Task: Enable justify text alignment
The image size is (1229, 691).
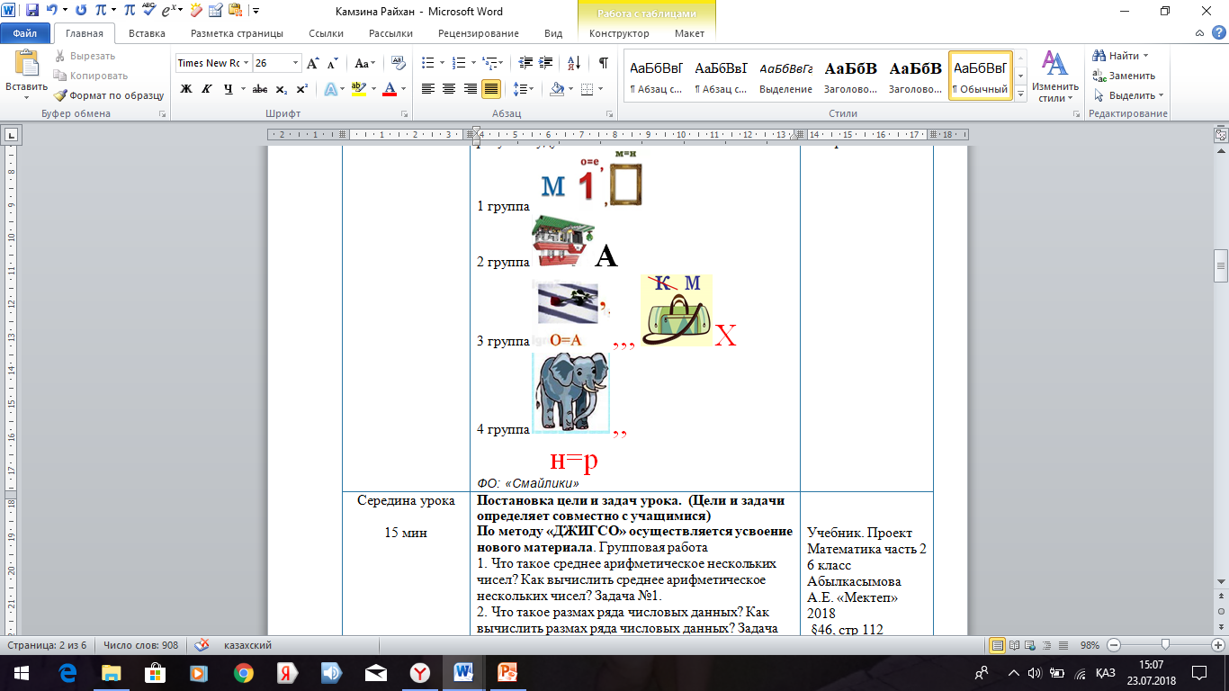Action: 491,89
